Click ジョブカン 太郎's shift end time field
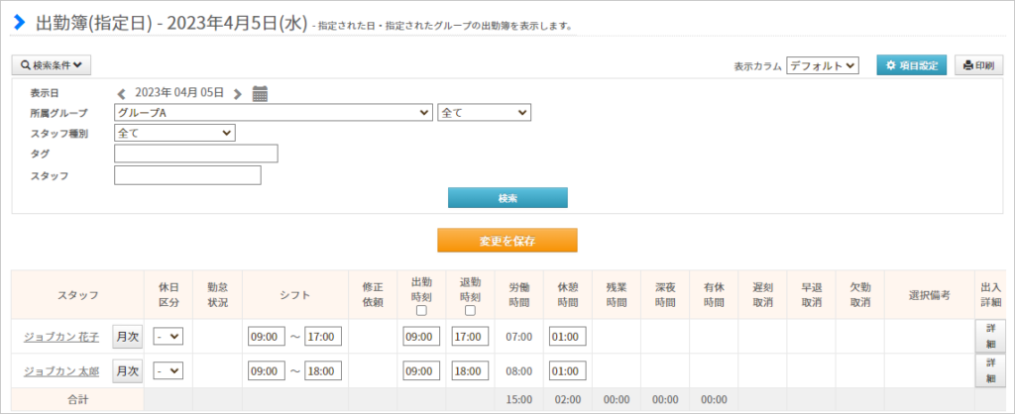The width and height of the screenshot is (1015, 414). (323, 370)
